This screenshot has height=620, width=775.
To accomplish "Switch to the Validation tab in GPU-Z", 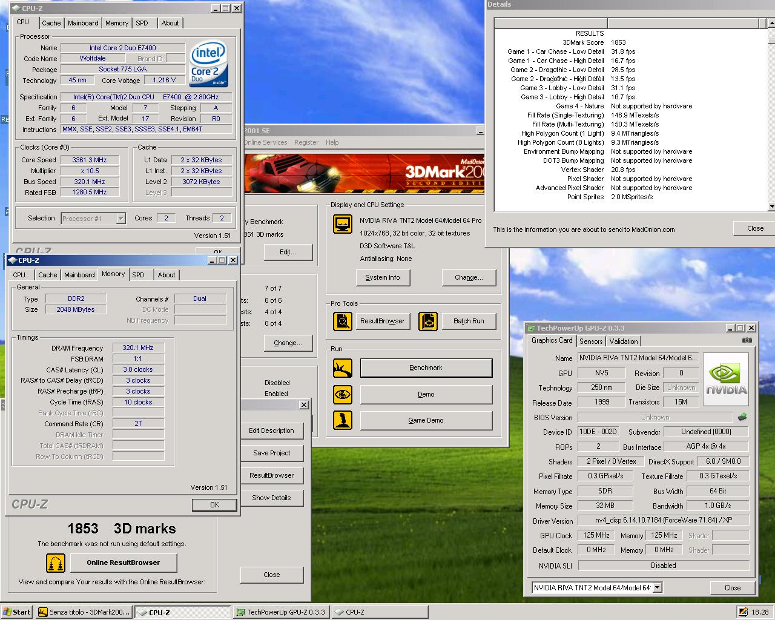I will (x=624, y=341).
